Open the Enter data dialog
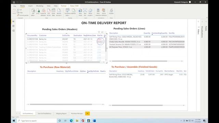Viewport: 219px width, 123px height. pyautogui.click(x=53, y=12)
